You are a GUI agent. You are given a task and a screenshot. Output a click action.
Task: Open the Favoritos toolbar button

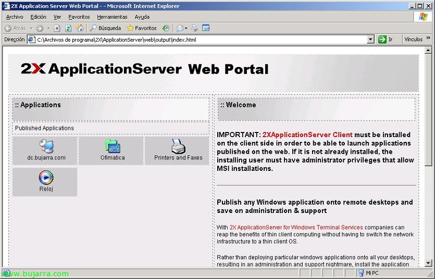click(x=142, y=28)
